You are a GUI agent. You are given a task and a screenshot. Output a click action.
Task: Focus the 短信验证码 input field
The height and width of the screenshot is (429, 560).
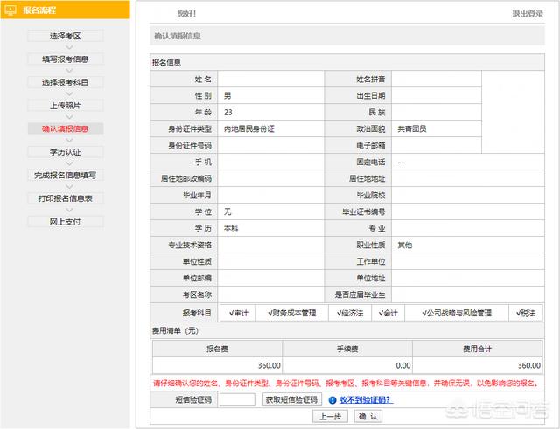tap(237, 400)
